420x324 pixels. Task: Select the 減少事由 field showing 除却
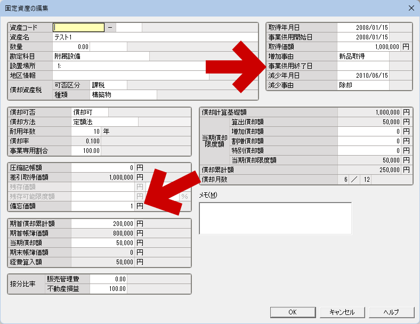click(363, 85)
